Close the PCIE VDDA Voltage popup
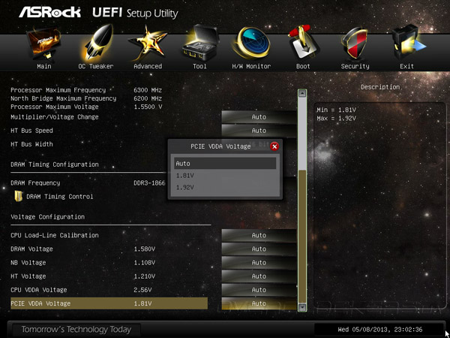The width and height of the screenshot is (450, 338). click(274, 146)
